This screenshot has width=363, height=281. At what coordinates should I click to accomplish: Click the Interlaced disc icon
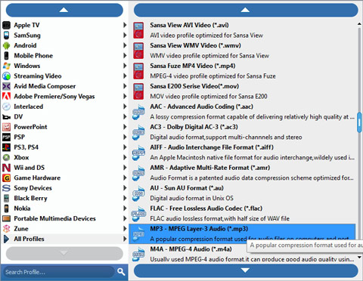coord(6,107)
